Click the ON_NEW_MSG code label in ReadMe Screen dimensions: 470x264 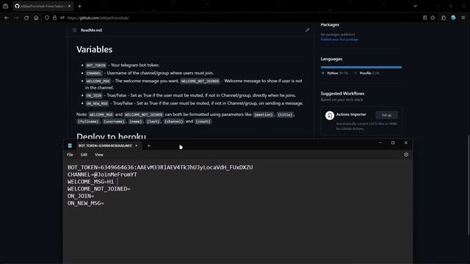click(97, 103)
